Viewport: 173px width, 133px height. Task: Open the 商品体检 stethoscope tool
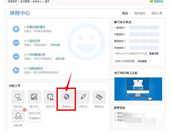18,97
